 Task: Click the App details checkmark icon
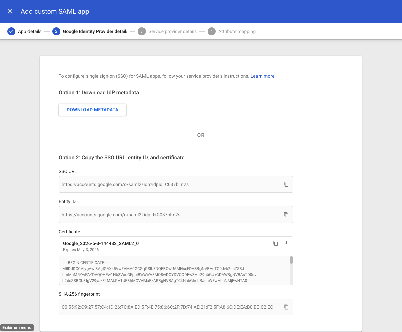tap(11, 31)
